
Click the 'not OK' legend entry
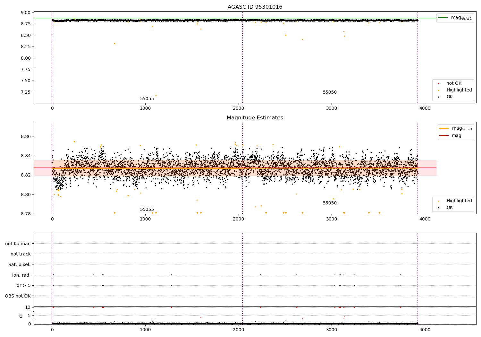(x=454, y=83)
